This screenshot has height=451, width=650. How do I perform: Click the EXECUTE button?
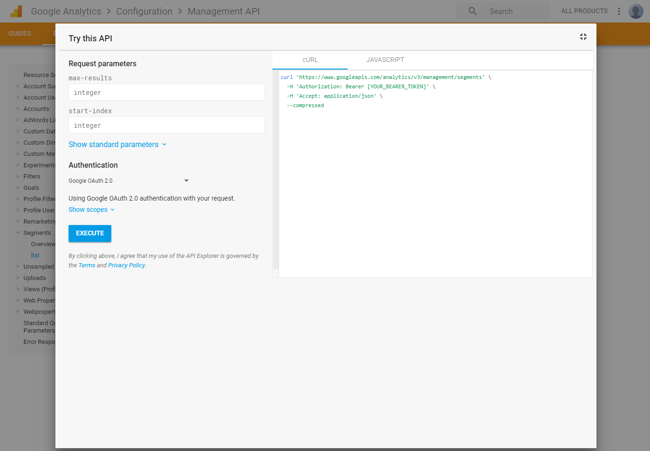pyautogui.click(x=90, y=233)
